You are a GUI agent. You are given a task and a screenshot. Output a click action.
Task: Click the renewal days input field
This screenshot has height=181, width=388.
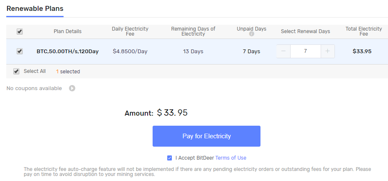(x=305, y=51)
